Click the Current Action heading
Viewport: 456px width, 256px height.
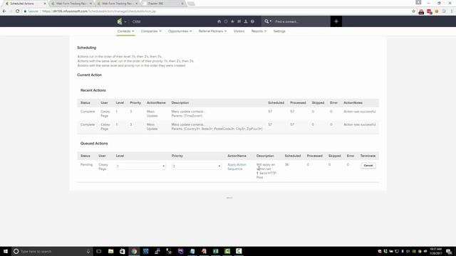(x=89, y=75)
